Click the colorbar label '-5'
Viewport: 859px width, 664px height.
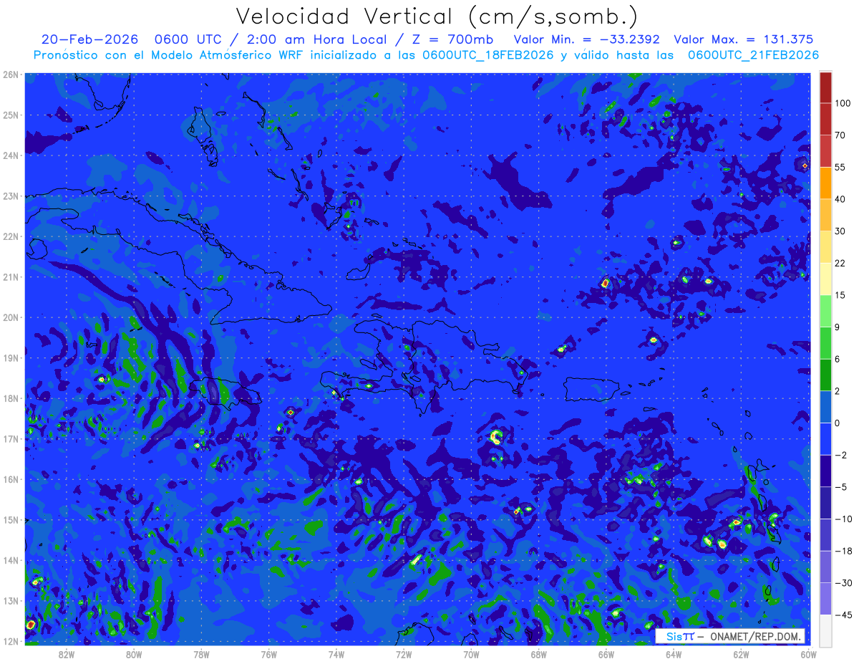coord(840,487)
